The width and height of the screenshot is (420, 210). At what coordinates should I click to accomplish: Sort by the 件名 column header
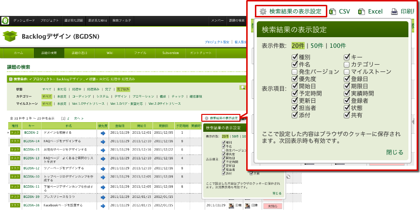click(x=69, y=126)
